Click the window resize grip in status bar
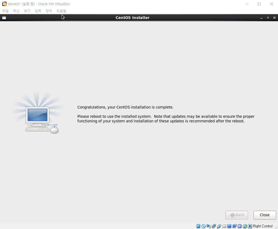 click(276, 227)
